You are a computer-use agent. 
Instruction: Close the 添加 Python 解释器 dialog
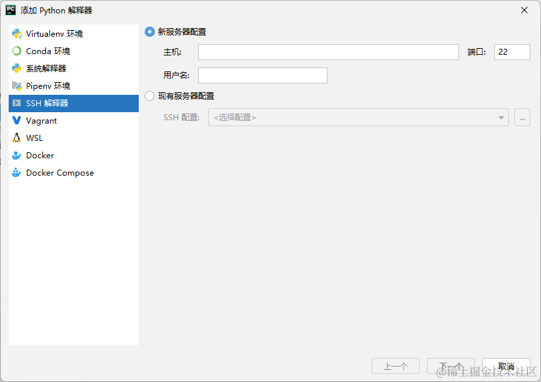(x=524, y=11)
